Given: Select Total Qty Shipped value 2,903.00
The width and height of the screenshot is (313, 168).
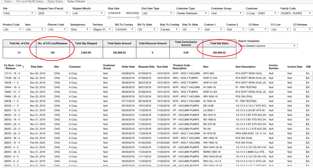Looking at the screenshot, I should click(x=86, y=52).
